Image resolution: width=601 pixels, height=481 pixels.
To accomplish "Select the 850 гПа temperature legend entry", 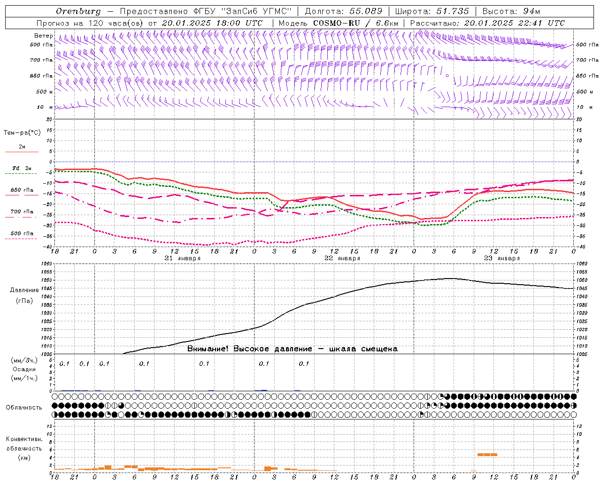I will 22,190.
